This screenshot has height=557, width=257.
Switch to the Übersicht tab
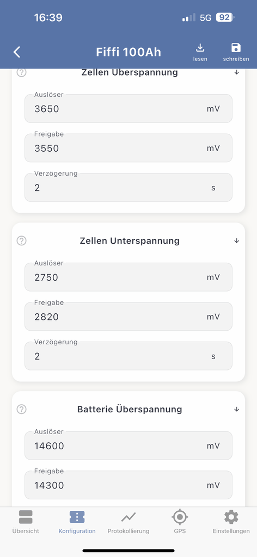pyautogui.click(x=26, y=522)
